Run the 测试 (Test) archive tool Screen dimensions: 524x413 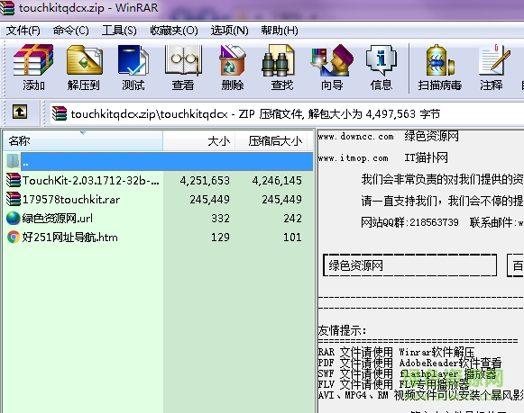[133, 67]
